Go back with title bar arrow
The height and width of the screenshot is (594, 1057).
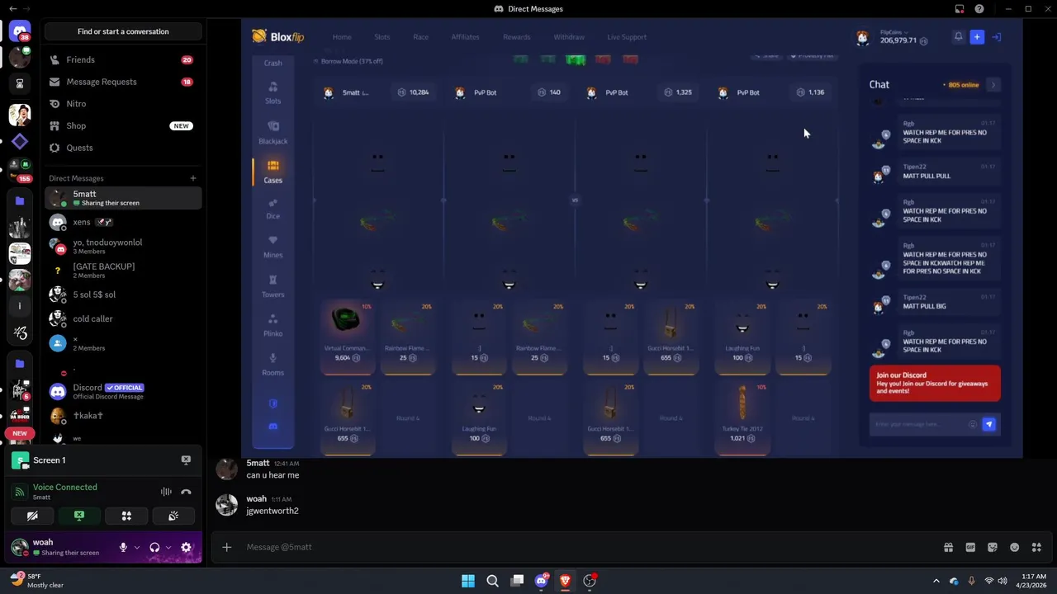(12, 9)
